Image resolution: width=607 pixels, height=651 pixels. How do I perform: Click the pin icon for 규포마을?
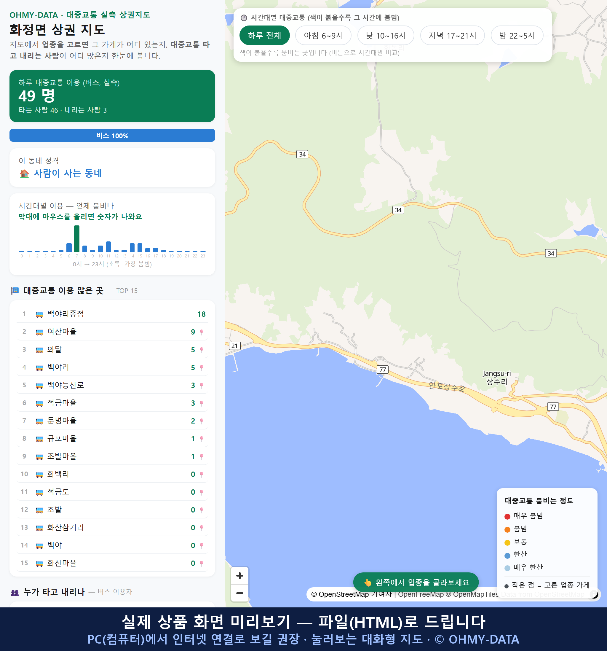[202, 439]
